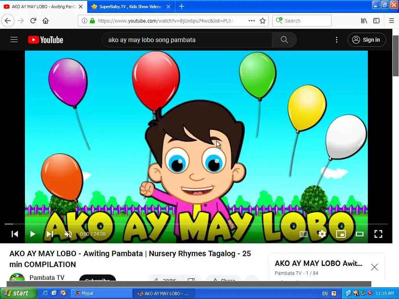
Task: Click the EN language indicator
Action: point(325,294)
